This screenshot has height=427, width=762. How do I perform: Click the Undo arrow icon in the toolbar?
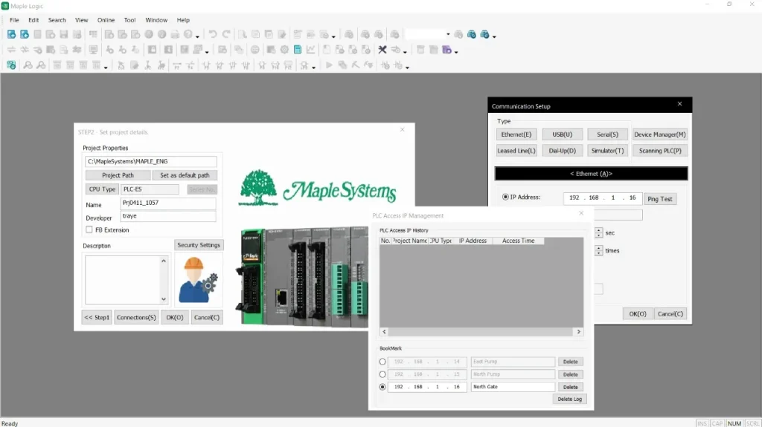213,34
